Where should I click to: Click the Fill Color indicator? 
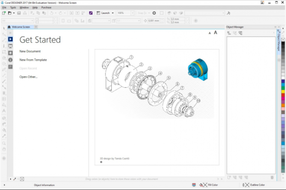209,185
